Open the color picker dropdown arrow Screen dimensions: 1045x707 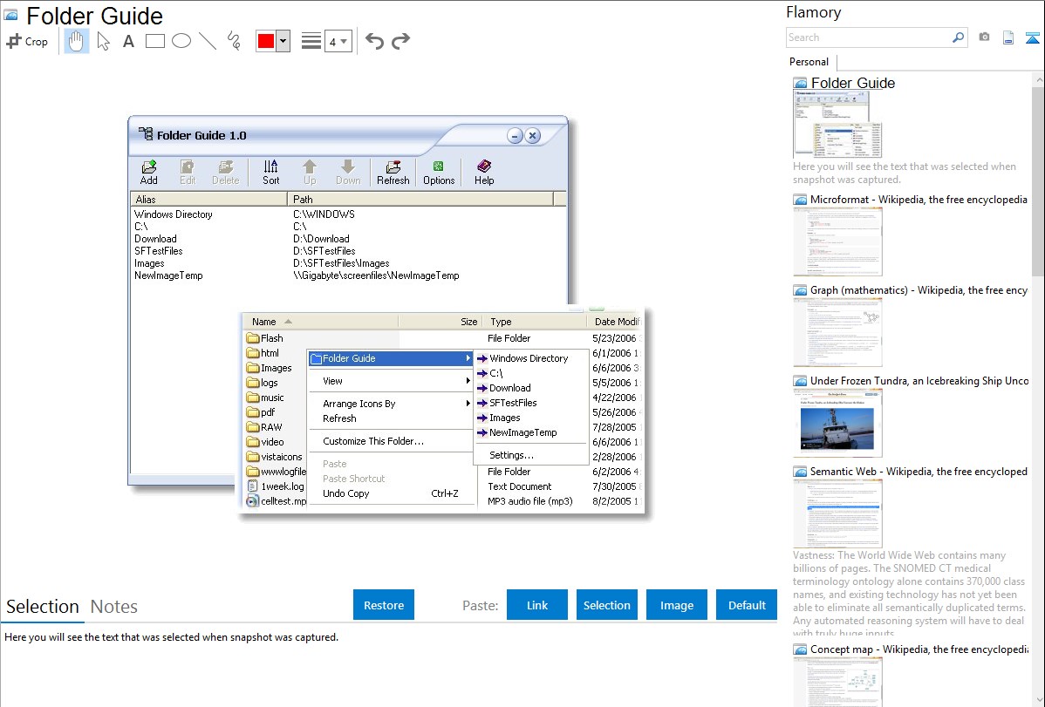(x=283, y=42)
